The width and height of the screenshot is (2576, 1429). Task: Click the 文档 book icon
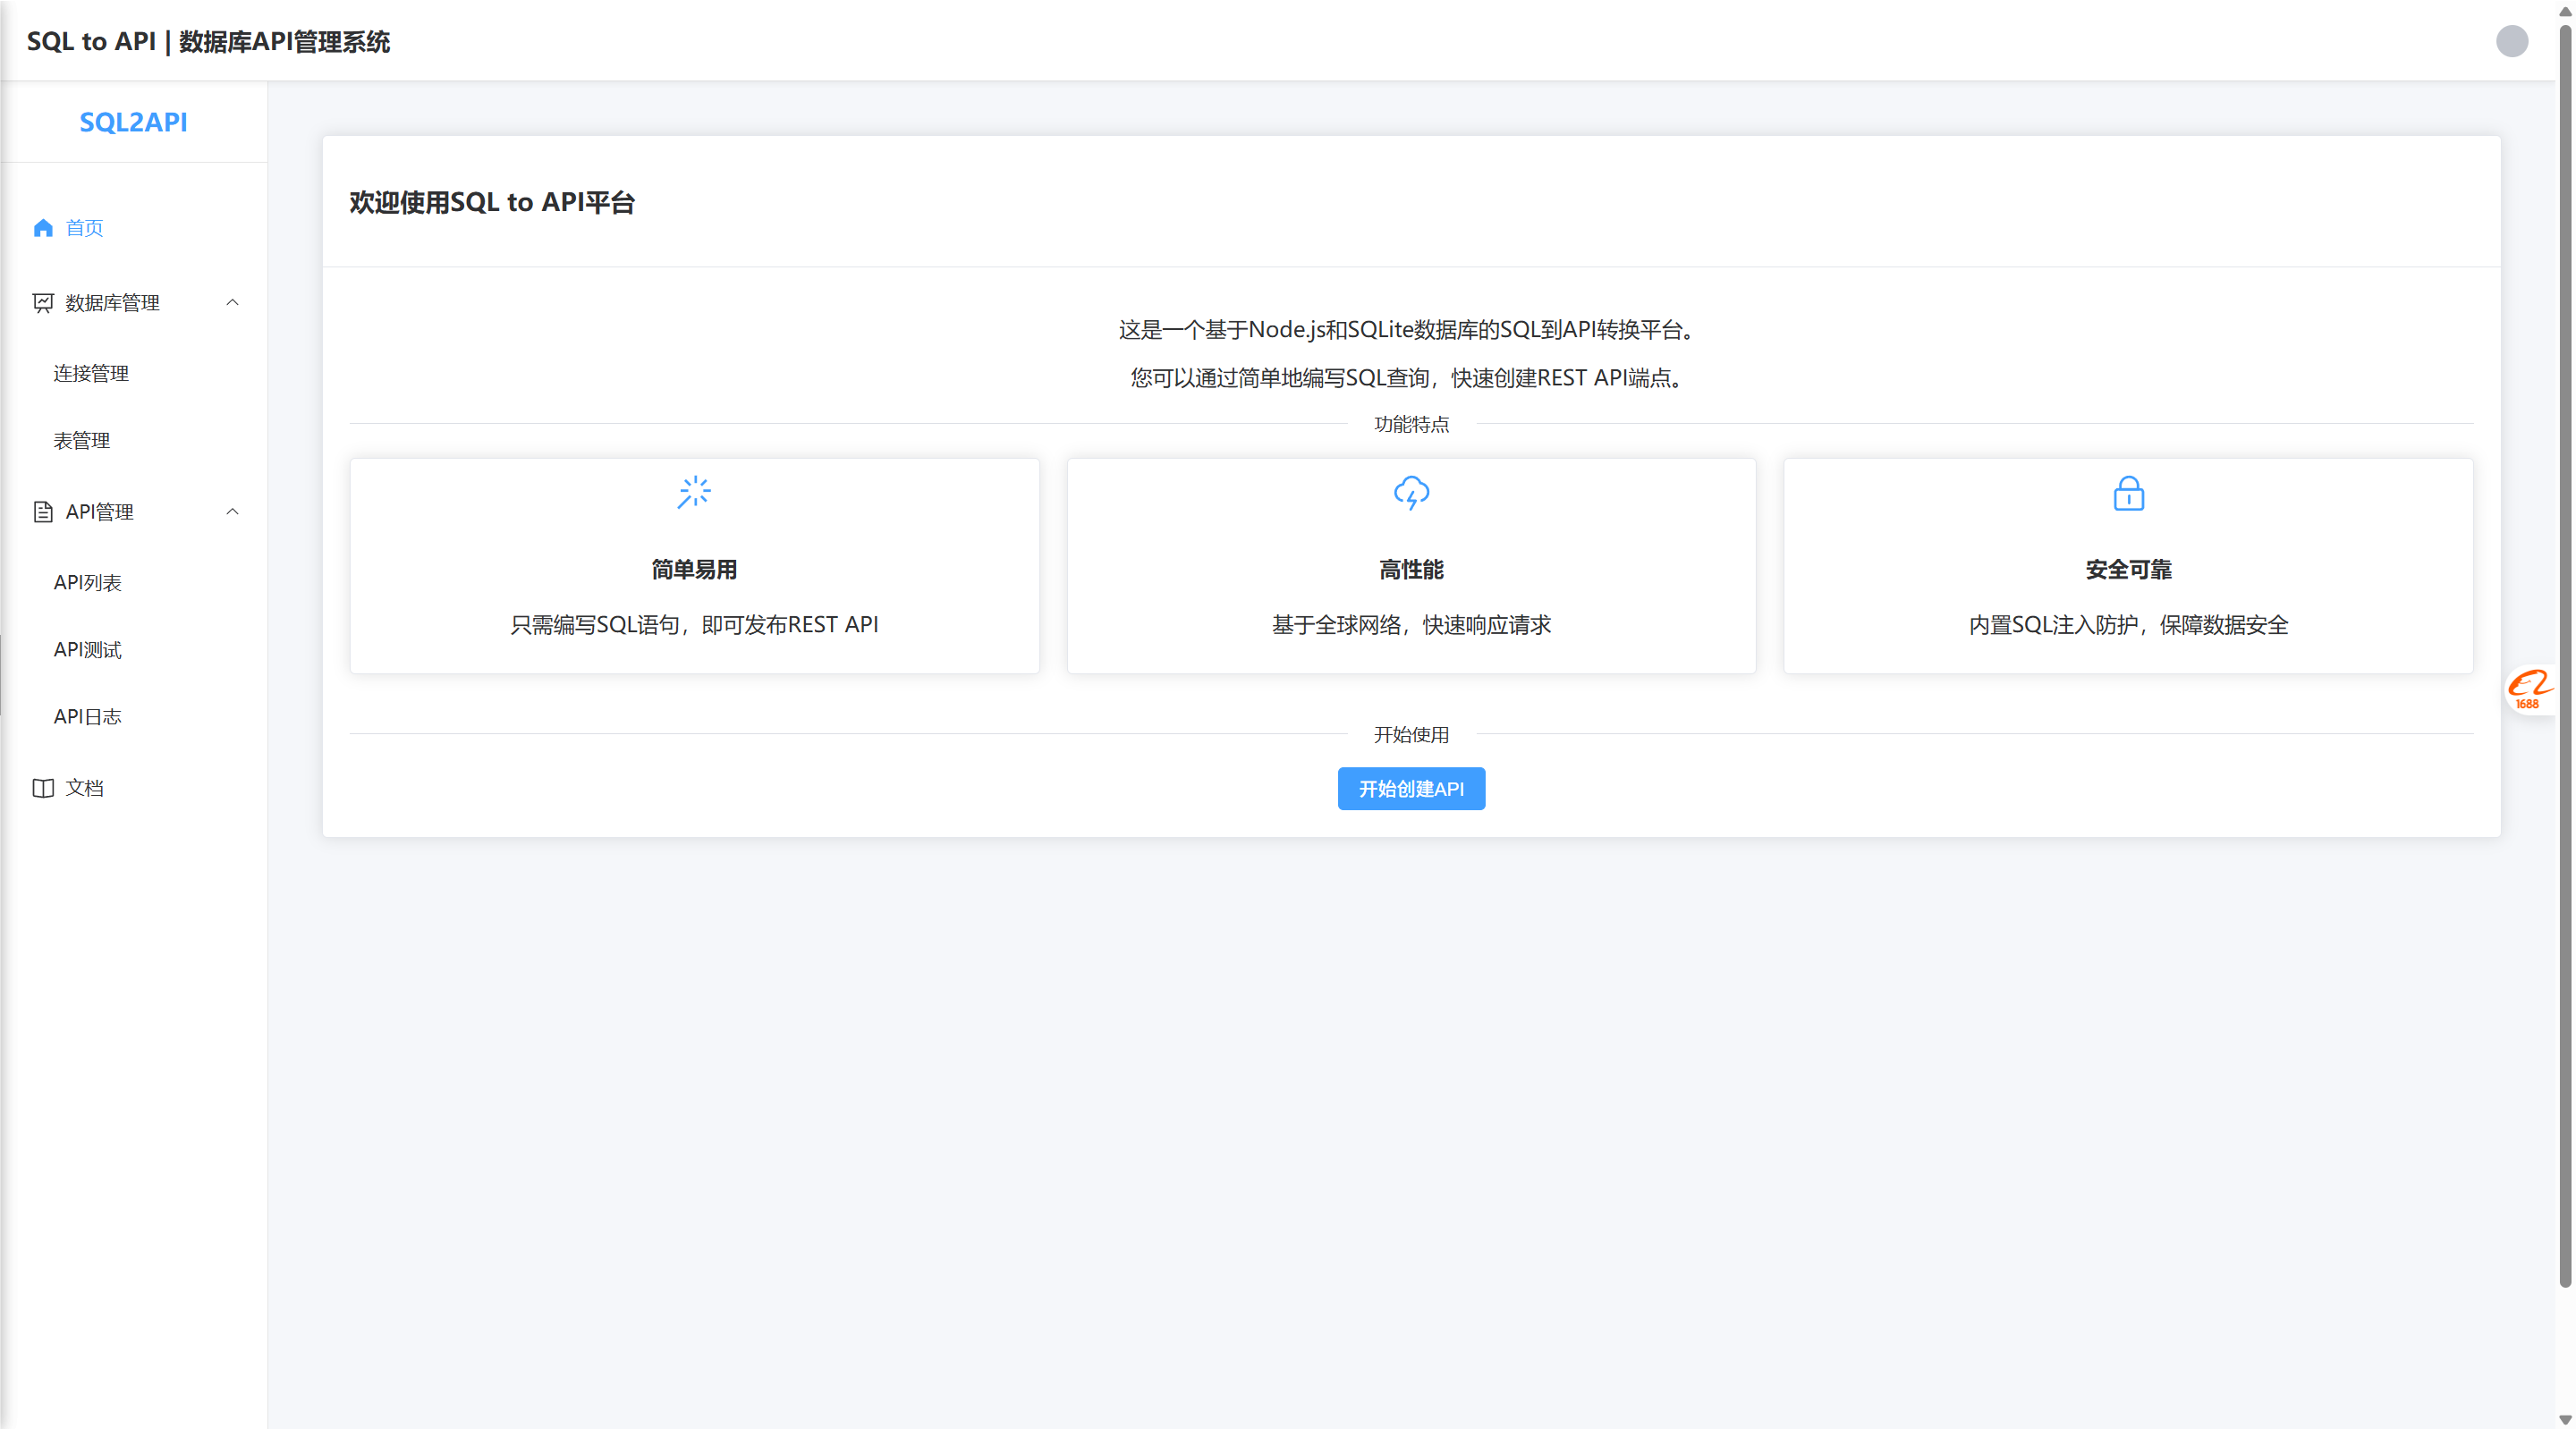(x=43, y=788)
